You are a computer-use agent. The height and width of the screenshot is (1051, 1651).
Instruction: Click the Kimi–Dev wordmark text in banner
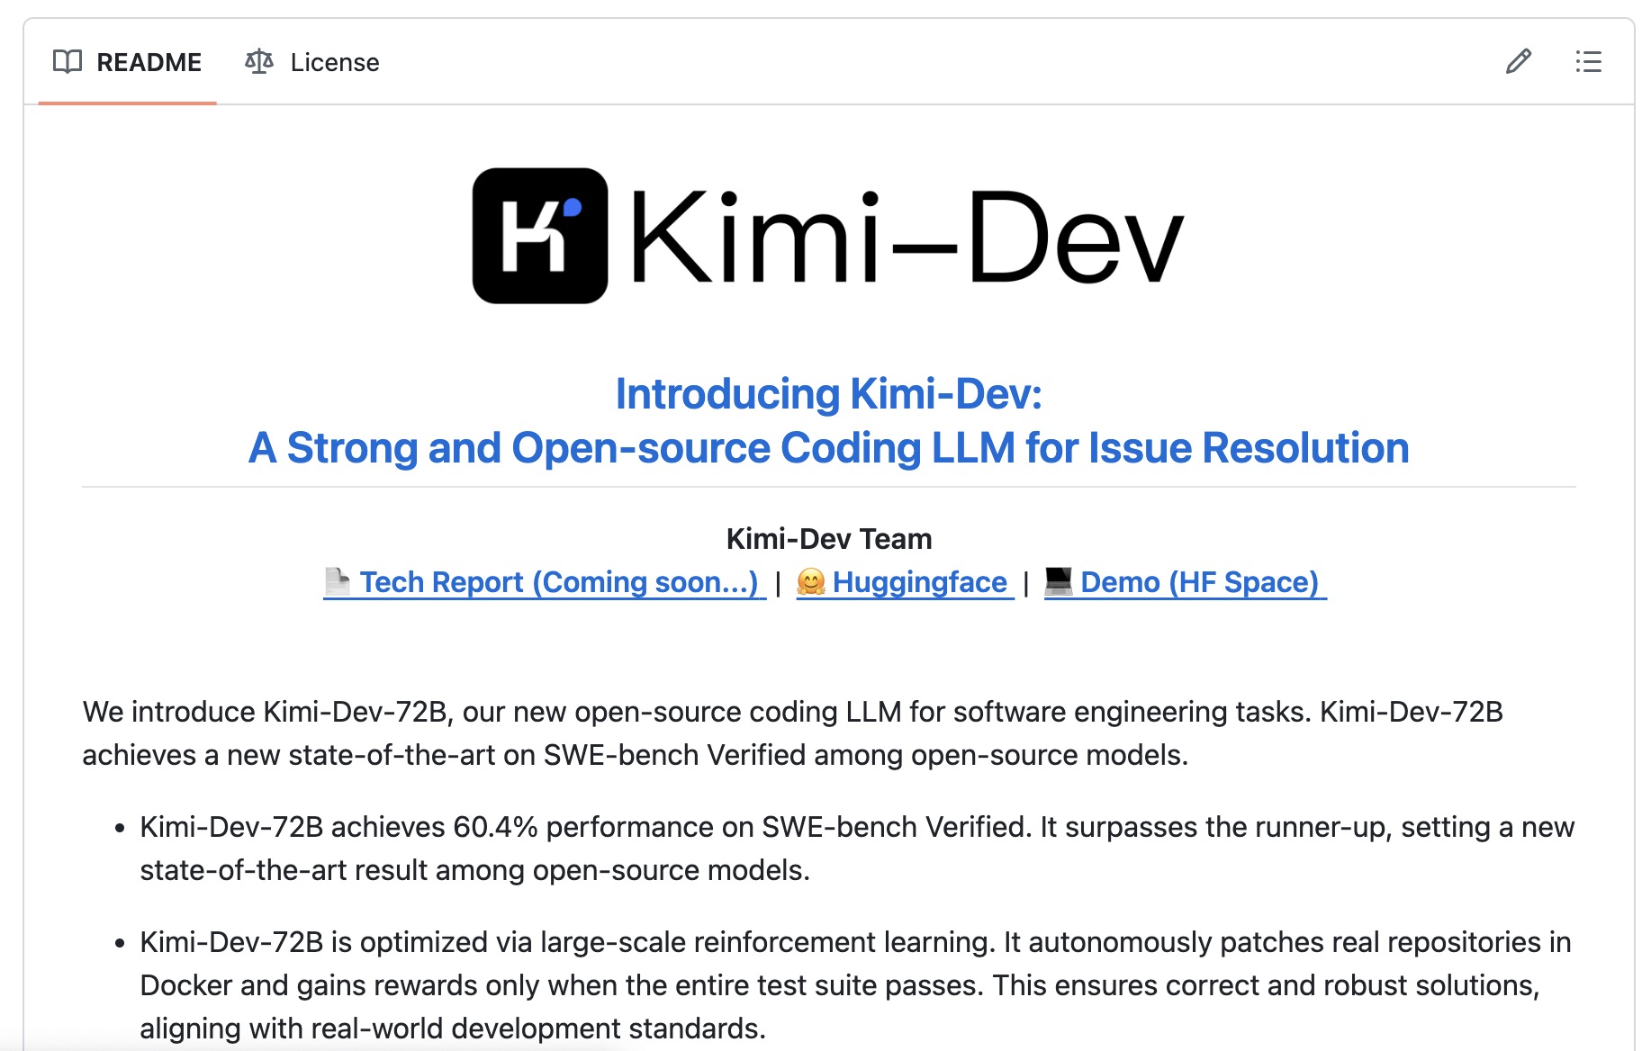[907, 238]
